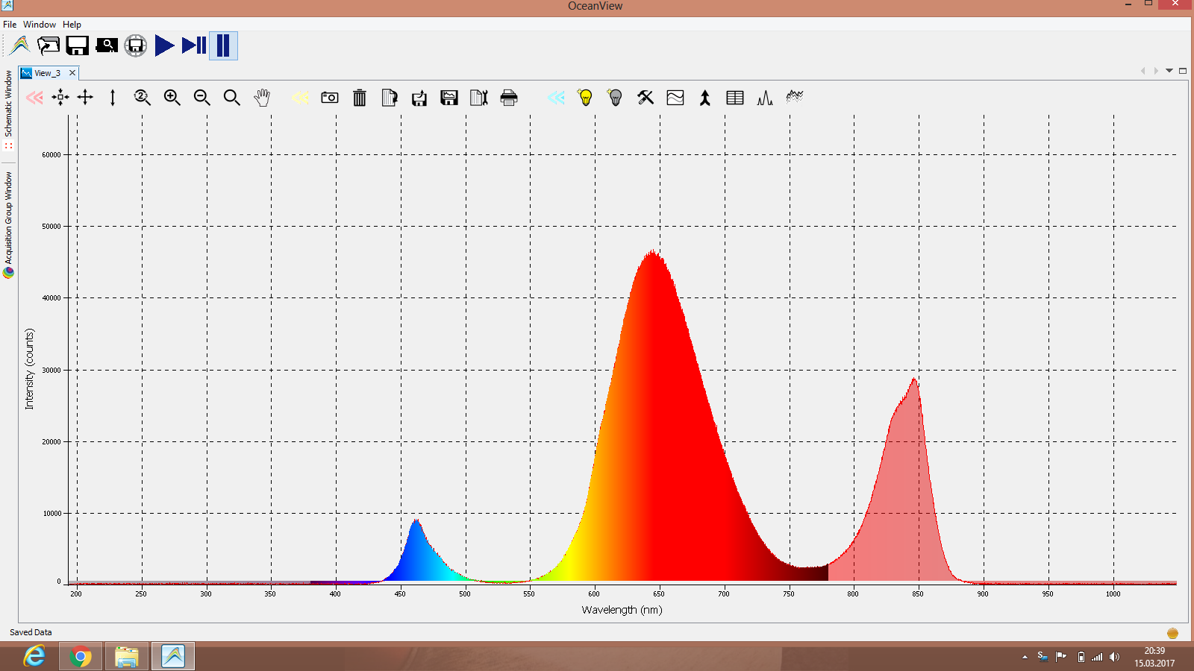The height and width of the screenshot is (671, 1194).
Task: Click the Action Center flag tray icon
Action: pos(1061,657)
